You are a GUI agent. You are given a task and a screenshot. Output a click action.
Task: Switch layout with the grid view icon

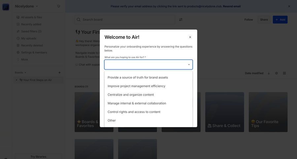click(x=284, y=73)
